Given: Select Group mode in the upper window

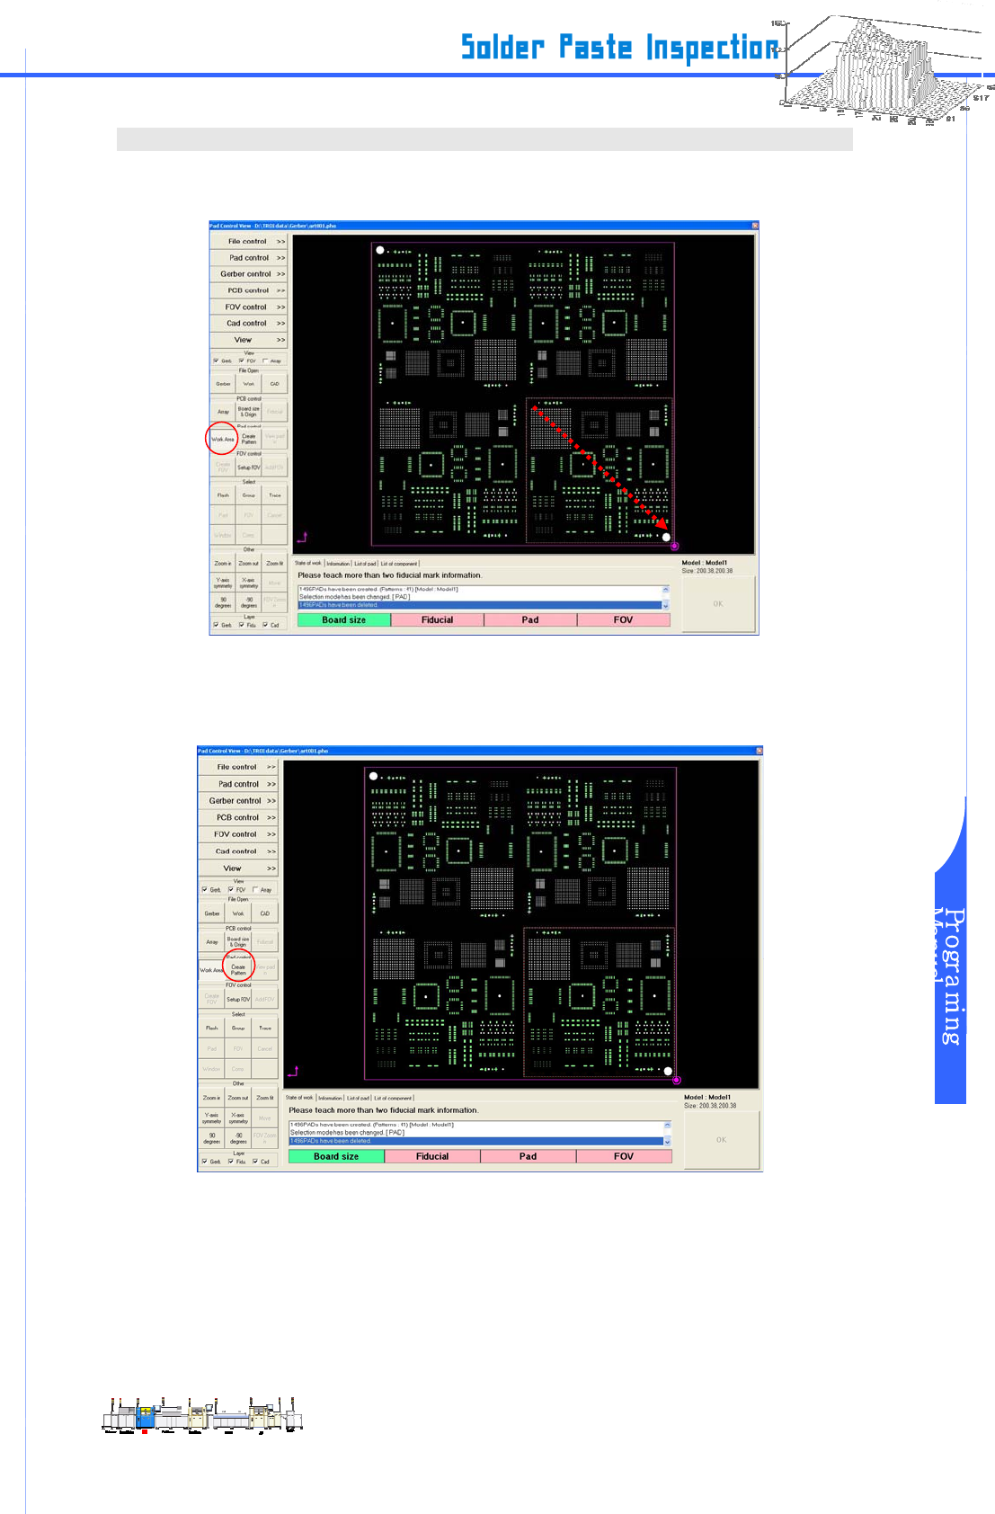Looking at the screenshot, I should click(249, 495).
